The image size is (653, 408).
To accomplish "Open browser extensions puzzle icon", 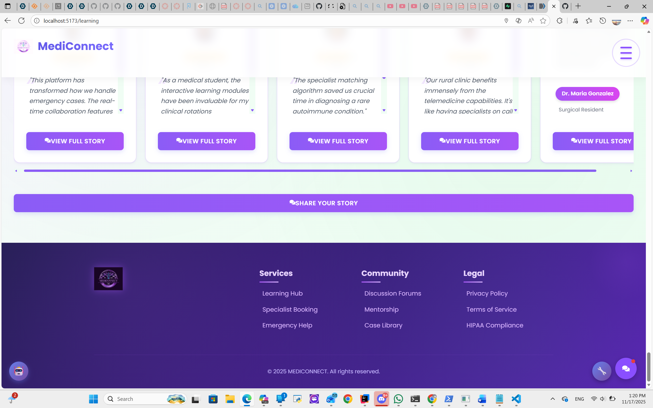I will point(559,21).
